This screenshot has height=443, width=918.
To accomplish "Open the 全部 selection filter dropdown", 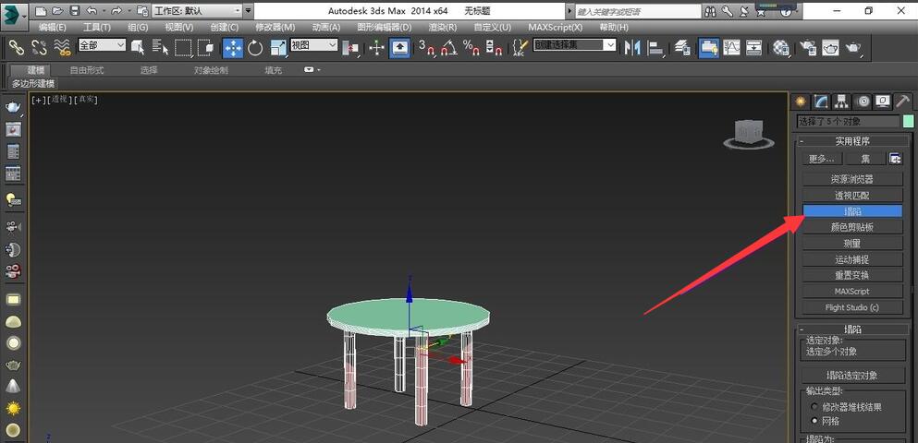I will (x=102, y=45).
